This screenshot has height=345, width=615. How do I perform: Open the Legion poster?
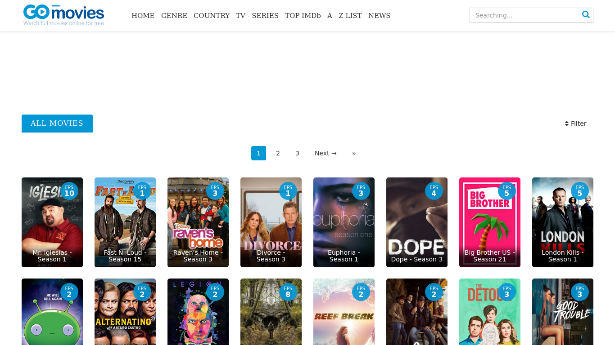[198, 312]
